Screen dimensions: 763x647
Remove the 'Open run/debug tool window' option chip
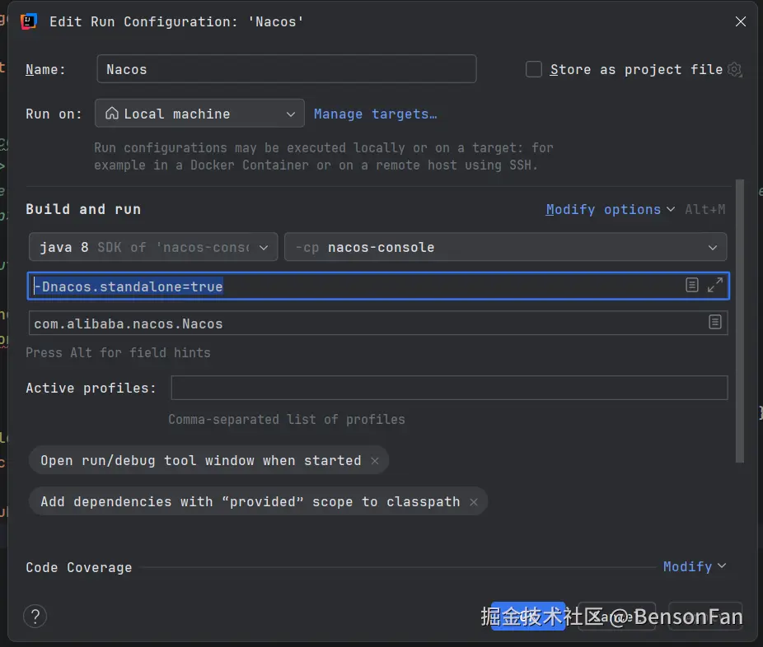click(x=375, y=461)
